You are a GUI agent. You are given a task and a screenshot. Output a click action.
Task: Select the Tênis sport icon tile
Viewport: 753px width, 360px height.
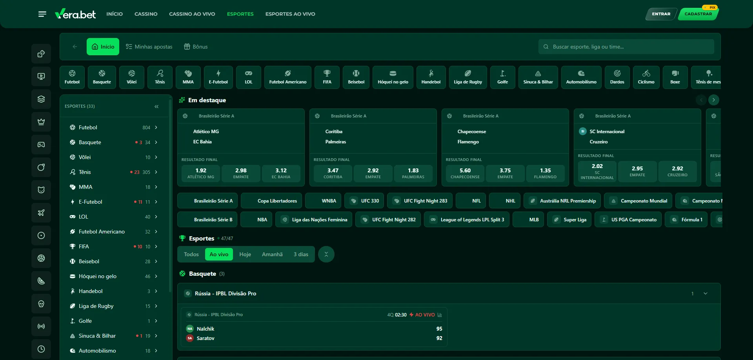click(160, 77)
